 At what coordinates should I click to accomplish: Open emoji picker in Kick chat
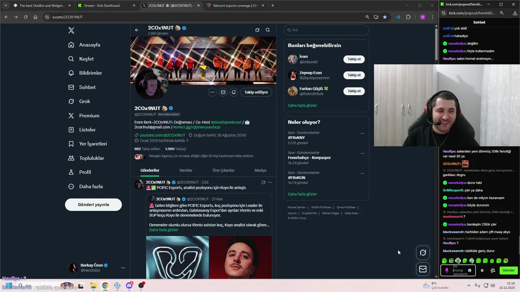(470, 271)
